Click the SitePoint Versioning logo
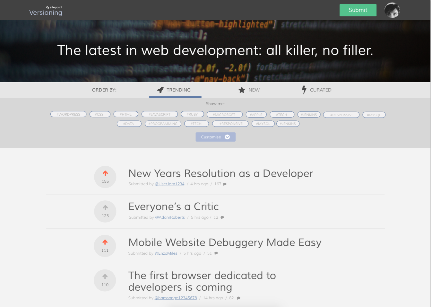 pyautogui.click(x=46, y=11)
